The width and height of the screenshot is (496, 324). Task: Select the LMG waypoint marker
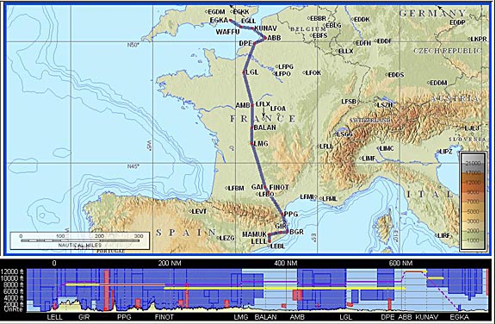pos(251,144)
